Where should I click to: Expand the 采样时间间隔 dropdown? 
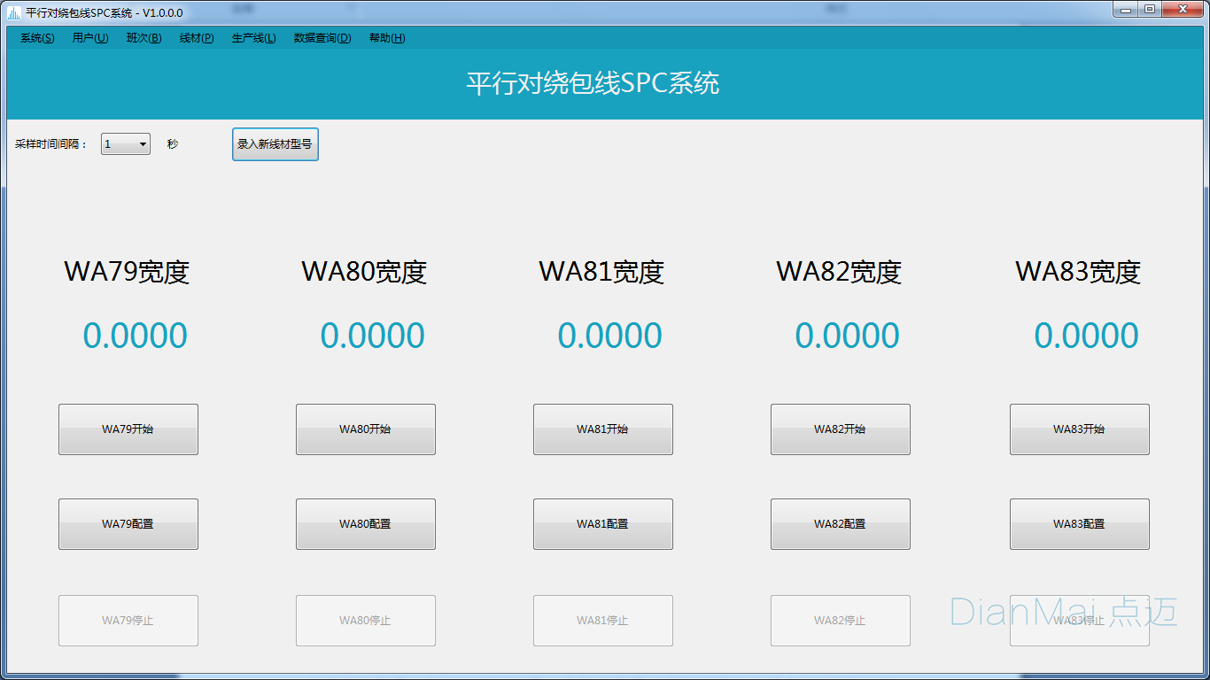point(126,144)
